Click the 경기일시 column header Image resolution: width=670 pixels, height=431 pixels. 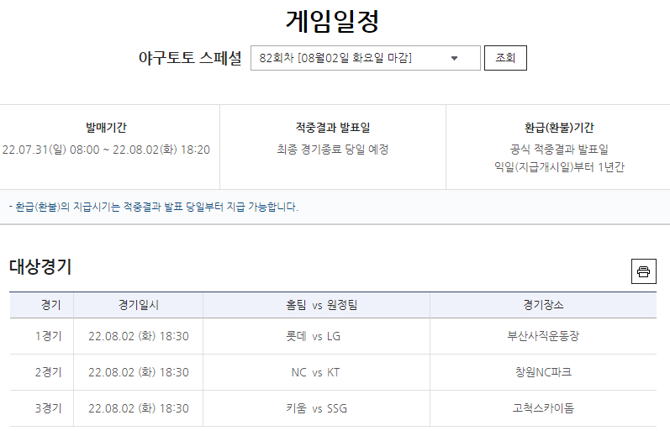139,305
